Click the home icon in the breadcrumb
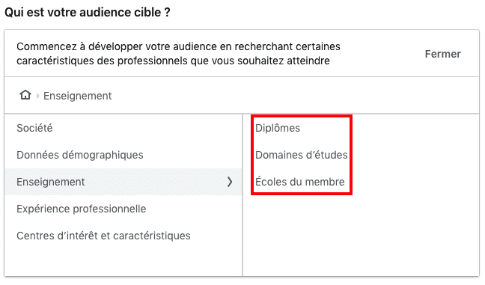Image resolution: width=485 pixels, height=285 pixels. pyautogui.click(x=25, y=95)
